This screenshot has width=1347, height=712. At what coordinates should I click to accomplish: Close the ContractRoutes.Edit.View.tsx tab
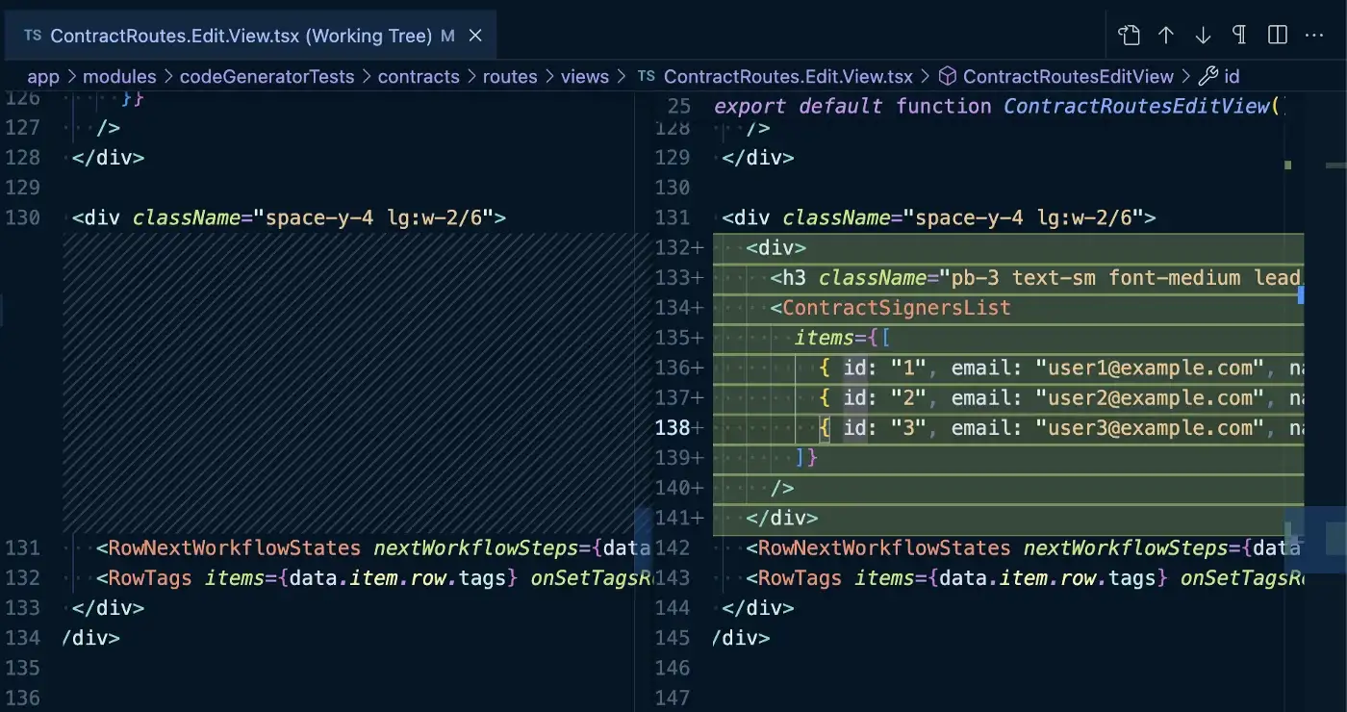tap(475, 37)
